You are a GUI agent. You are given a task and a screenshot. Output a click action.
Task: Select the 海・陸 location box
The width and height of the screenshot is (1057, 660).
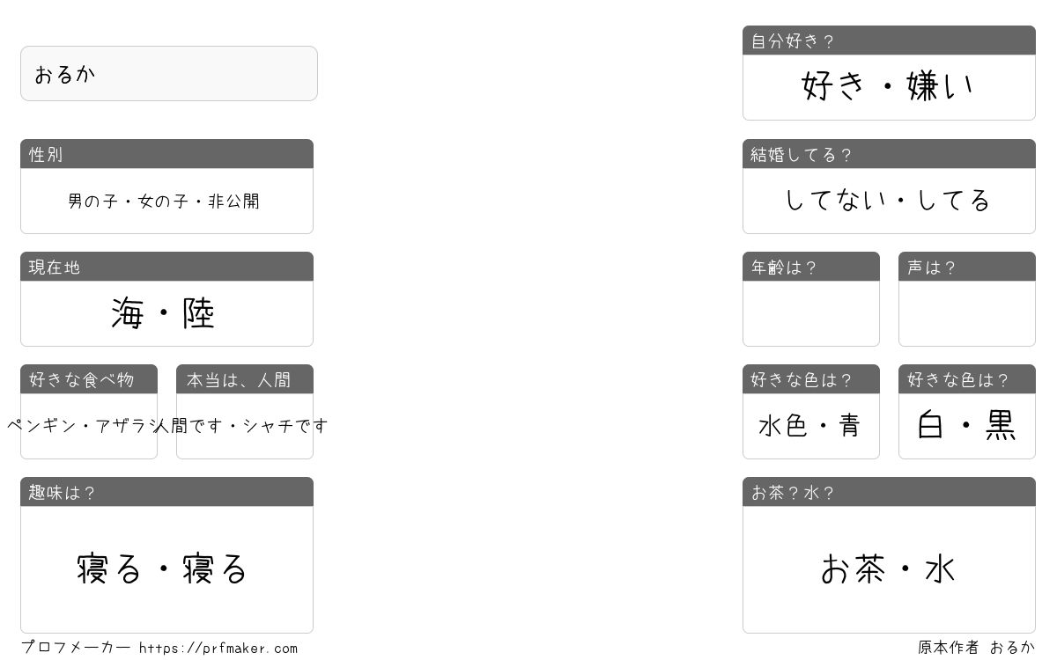point(166,313)
